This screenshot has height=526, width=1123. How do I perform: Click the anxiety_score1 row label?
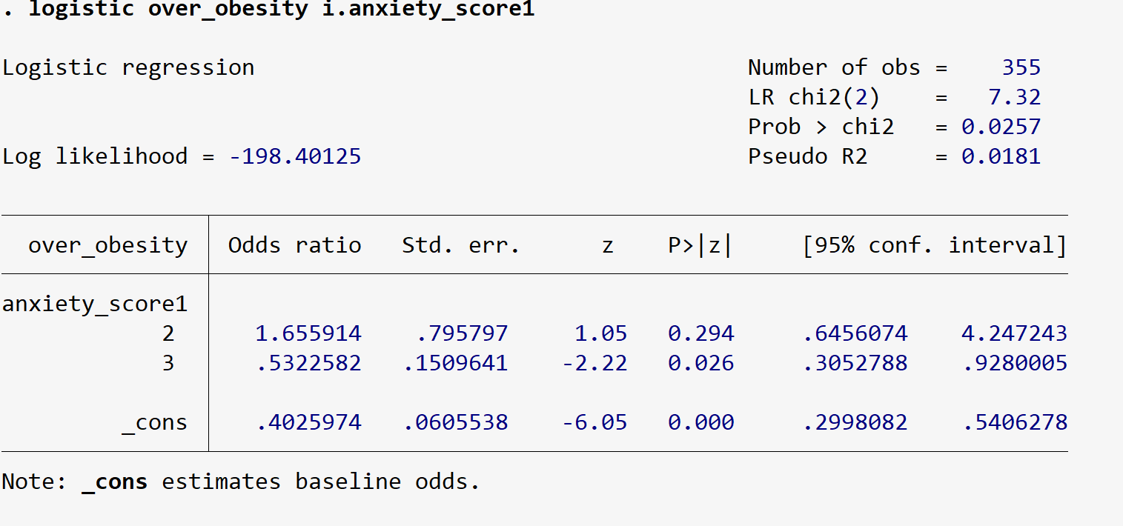94,304
